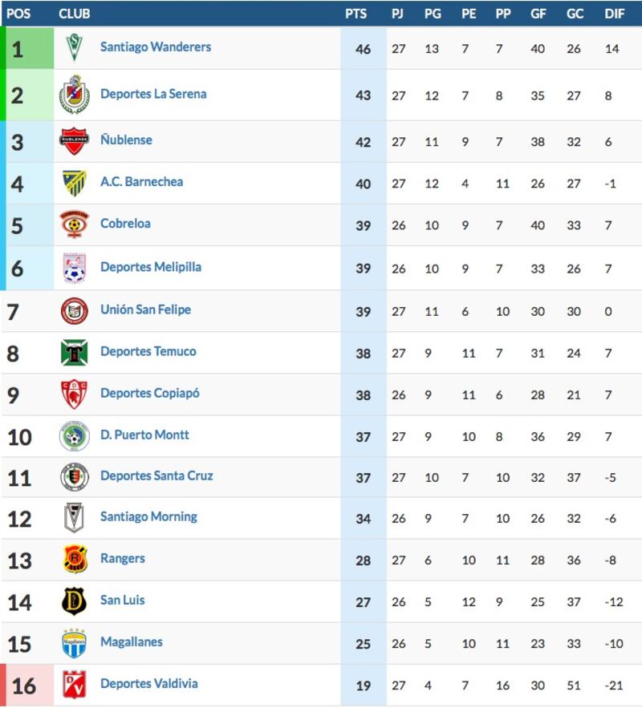
Task: Click the San Luis black and yellow crest
Action: tap(74, 601)
